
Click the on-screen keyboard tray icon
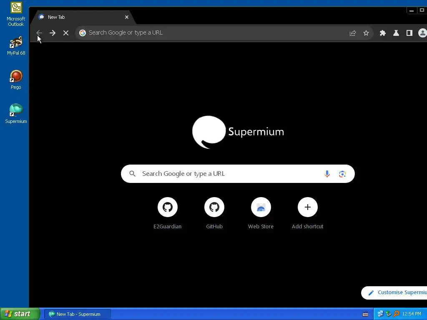(x=365, y=314)
